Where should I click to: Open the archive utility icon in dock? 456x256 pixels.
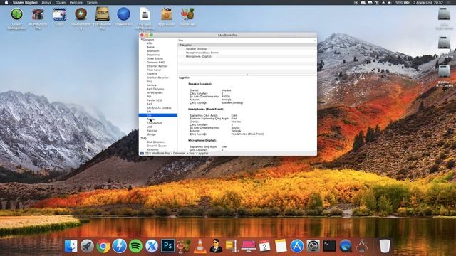click(x=232, y=246)
